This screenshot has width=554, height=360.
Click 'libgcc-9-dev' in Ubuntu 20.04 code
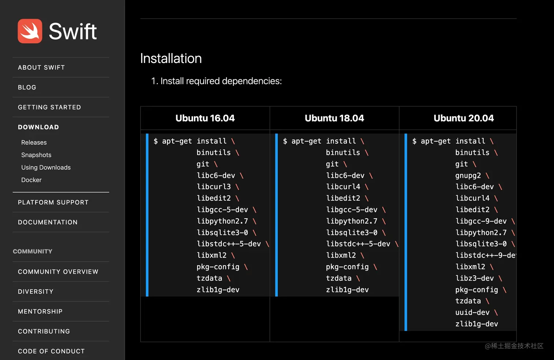(481, 221)
